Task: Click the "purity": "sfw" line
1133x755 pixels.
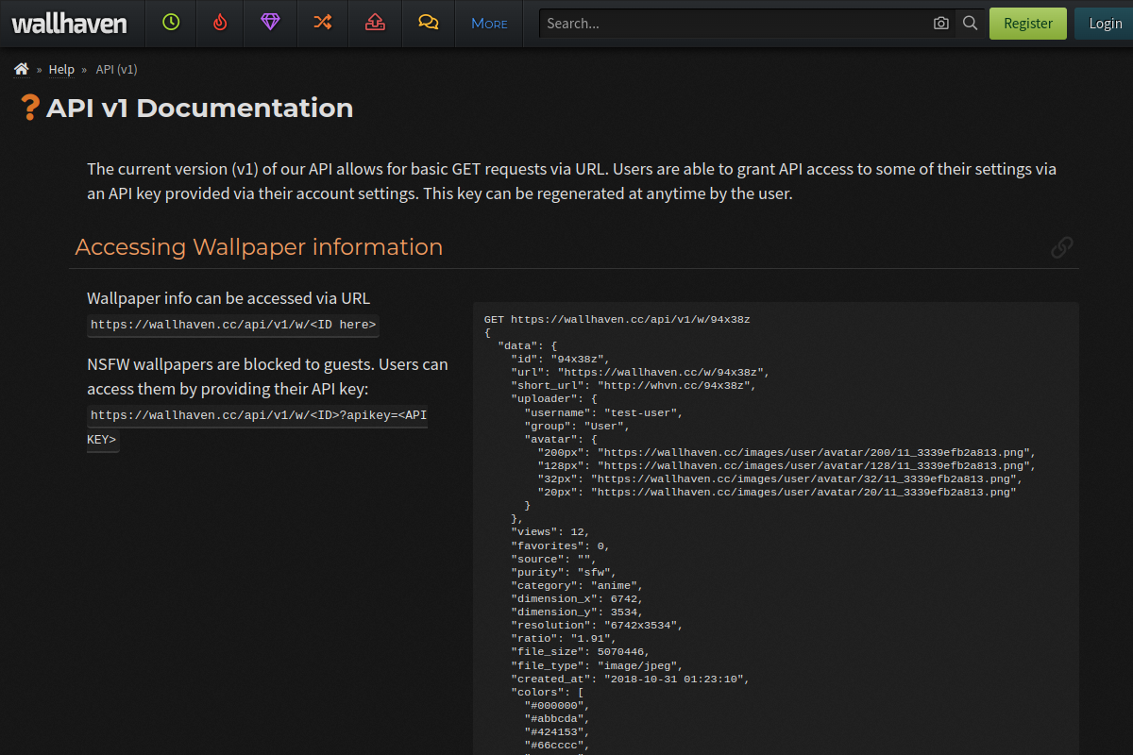Action: (564, 572)
